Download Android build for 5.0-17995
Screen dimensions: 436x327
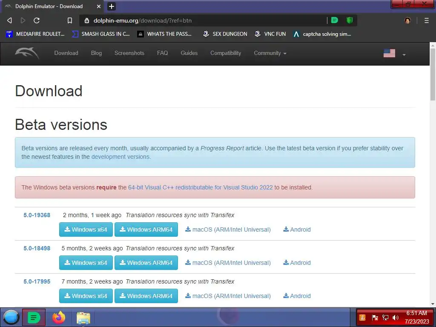click(297, 296)
